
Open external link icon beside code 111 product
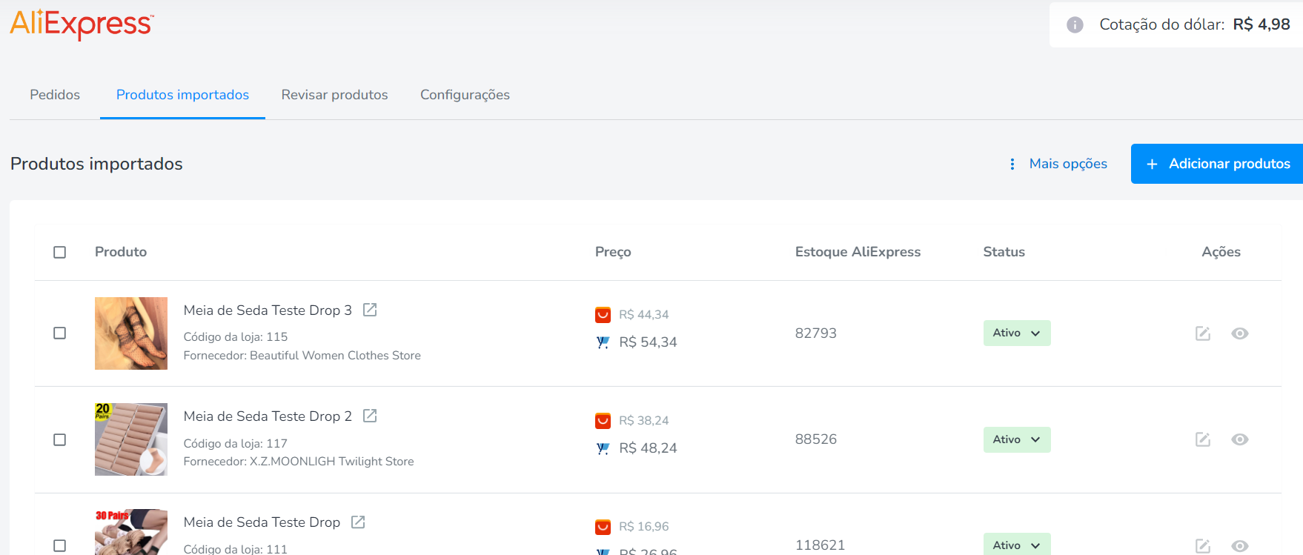coord(358,522)
